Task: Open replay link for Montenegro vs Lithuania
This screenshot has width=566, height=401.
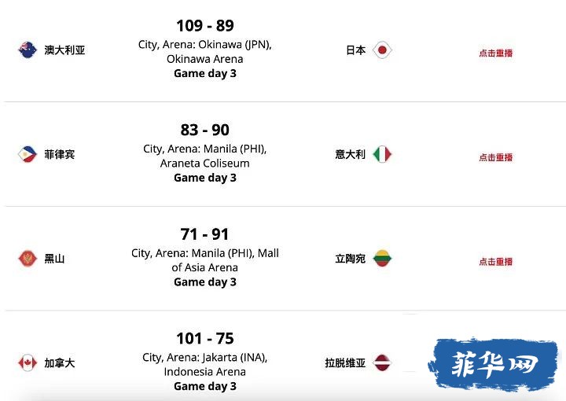Action: pos(495,262)
